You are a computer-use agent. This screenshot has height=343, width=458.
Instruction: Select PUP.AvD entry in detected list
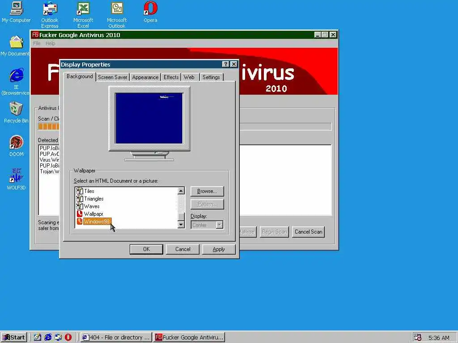[49, 154]
